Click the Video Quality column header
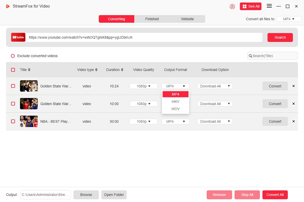The height and width of the screenshot is (202, 304). [144, 70]
